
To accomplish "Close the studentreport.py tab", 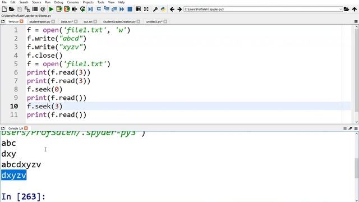I will (53, 21).
